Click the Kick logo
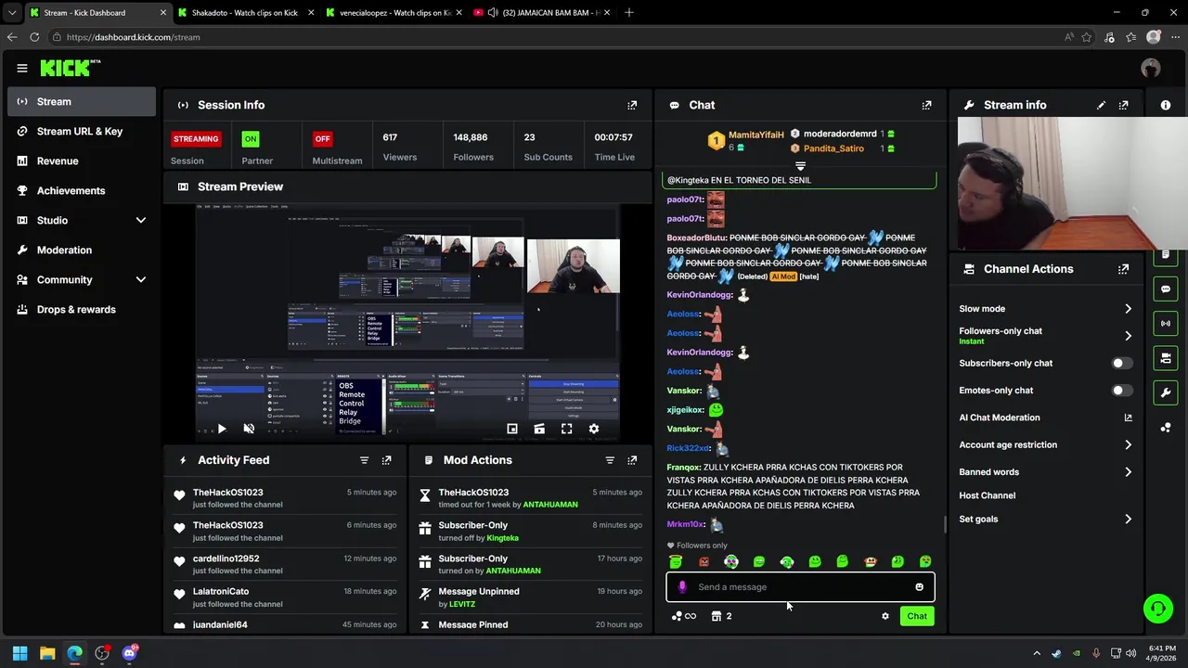Screen dimensions: 1188x668 (x=70, y=68)
